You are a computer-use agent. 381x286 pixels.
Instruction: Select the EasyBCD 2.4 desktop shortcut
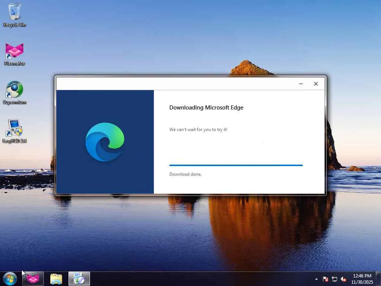[15, 131]
